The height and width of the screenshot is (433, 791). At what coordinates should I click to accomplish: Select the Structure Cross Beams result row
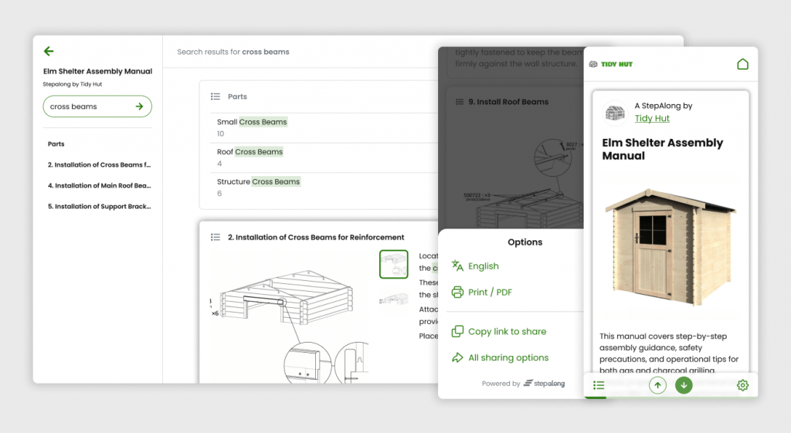tap(324, 187)
